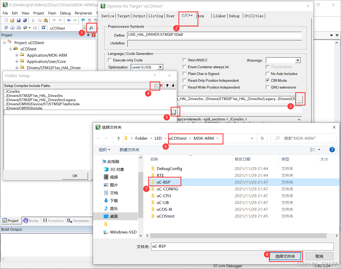Open the Optimization level dropdown
Screen dimensions: 341x269
pos(160,67)
